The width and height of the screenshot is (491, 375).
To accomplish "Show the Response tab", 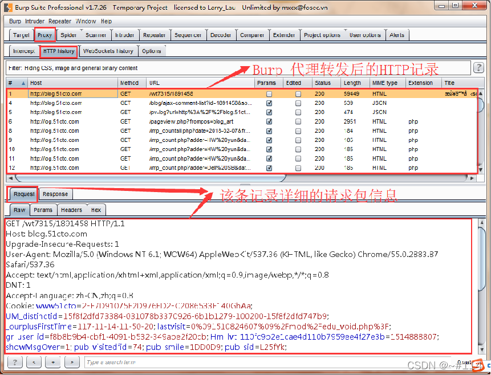I will point(55,194).
